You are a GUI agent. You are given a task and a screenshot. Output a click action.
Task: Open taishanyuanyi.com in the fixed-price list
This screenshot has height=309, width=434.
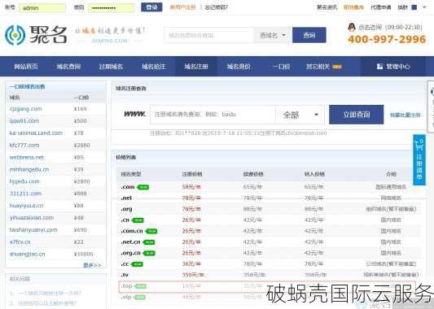(x=33, y=229)
